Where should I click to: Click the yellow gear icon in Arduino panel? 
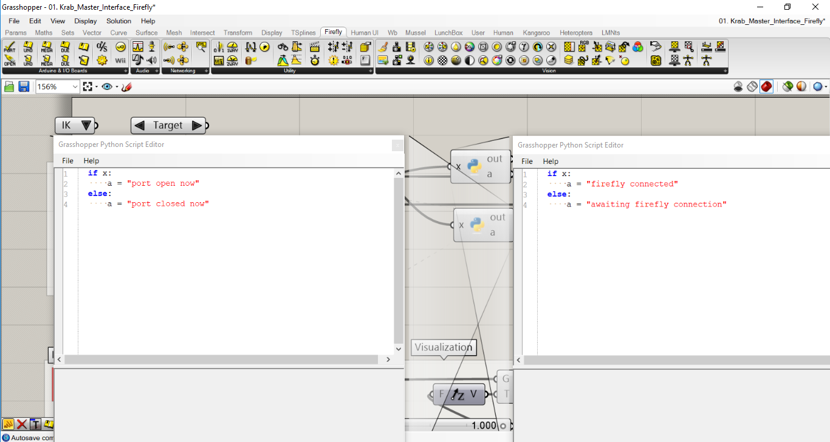pos(102,59)
